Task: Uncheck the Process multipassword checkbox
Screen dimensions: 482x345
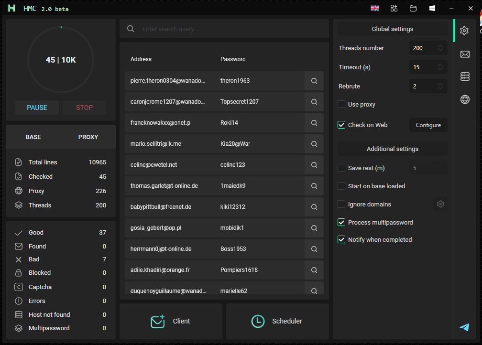Action: [341, 222]
